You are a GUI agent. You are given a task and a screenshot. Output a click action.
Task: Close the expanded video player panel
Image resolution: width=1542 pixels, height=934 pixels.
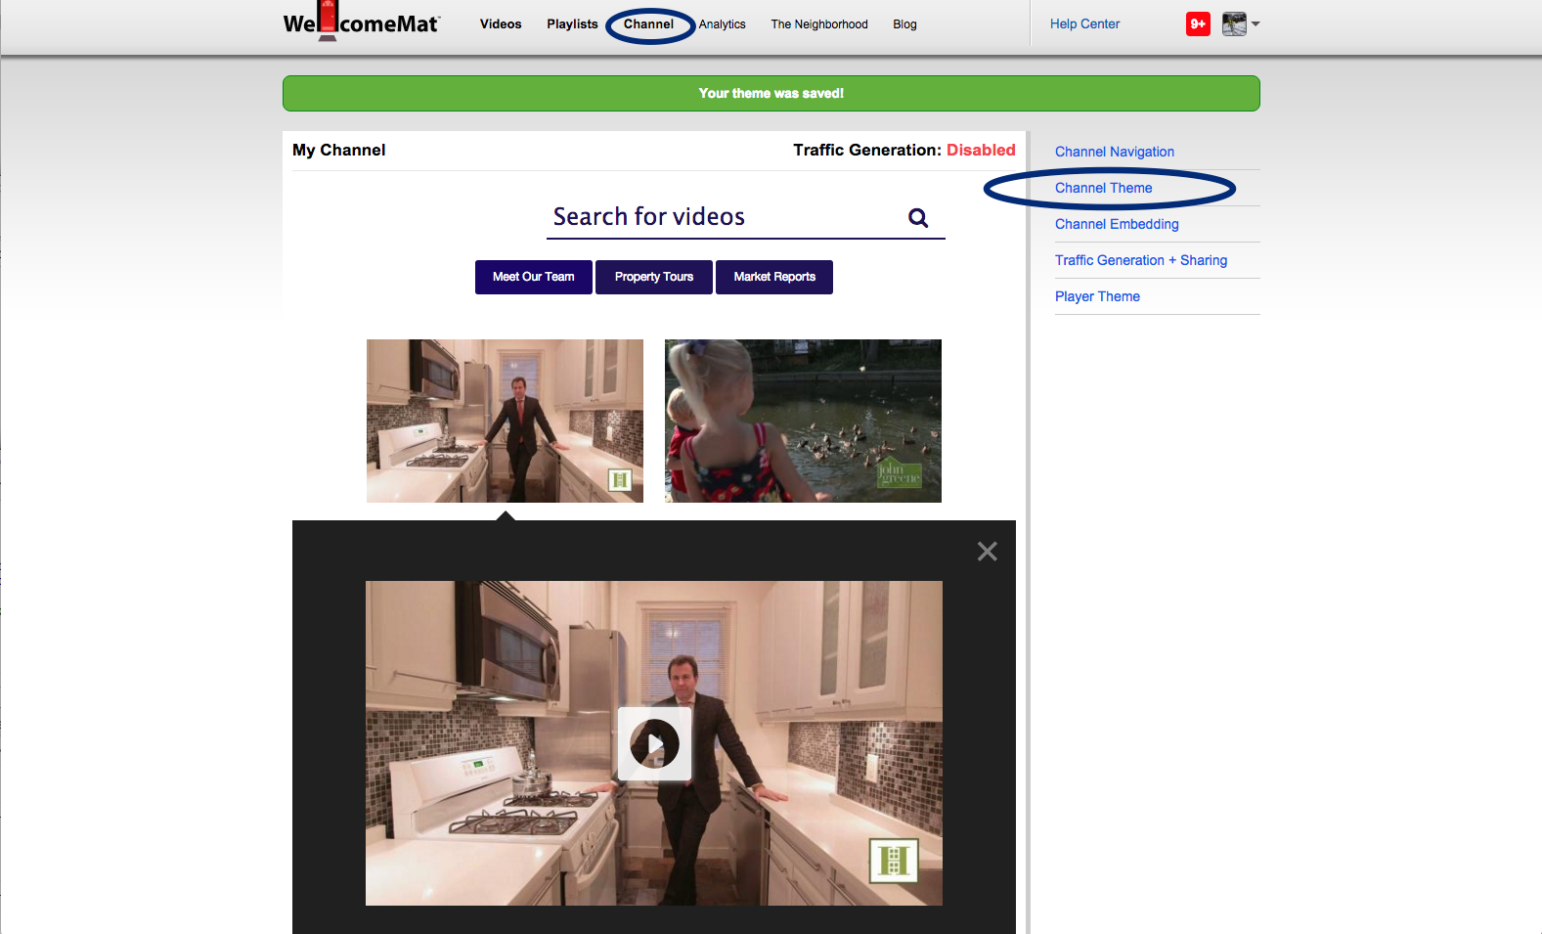coord(987,552)
